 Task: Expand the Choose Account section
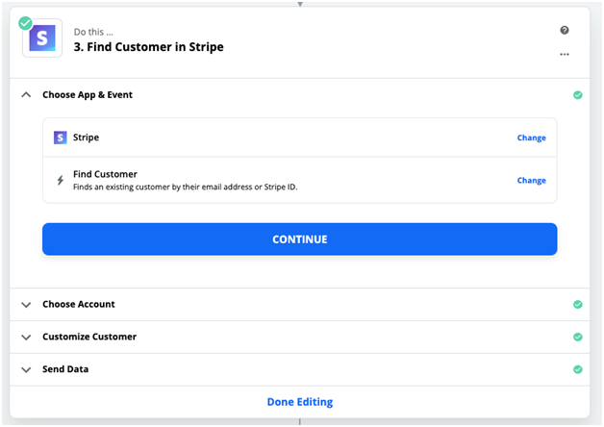click(x=26, y=305)
